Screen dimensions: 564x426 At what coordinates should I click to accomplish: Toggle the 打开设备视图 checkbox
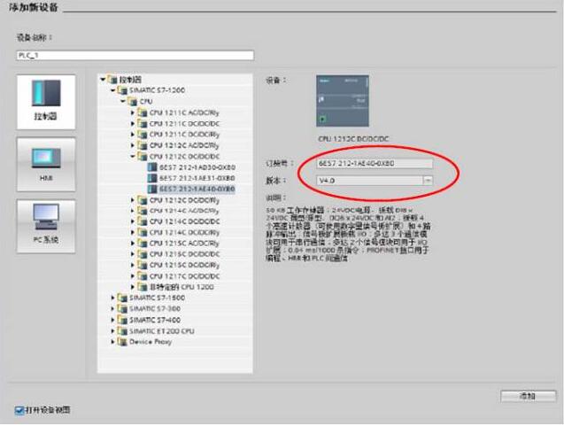(x=19, y=410)
